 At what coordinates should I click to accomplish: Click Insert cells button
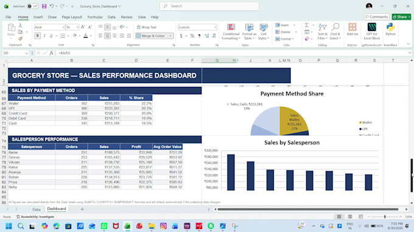282,25
